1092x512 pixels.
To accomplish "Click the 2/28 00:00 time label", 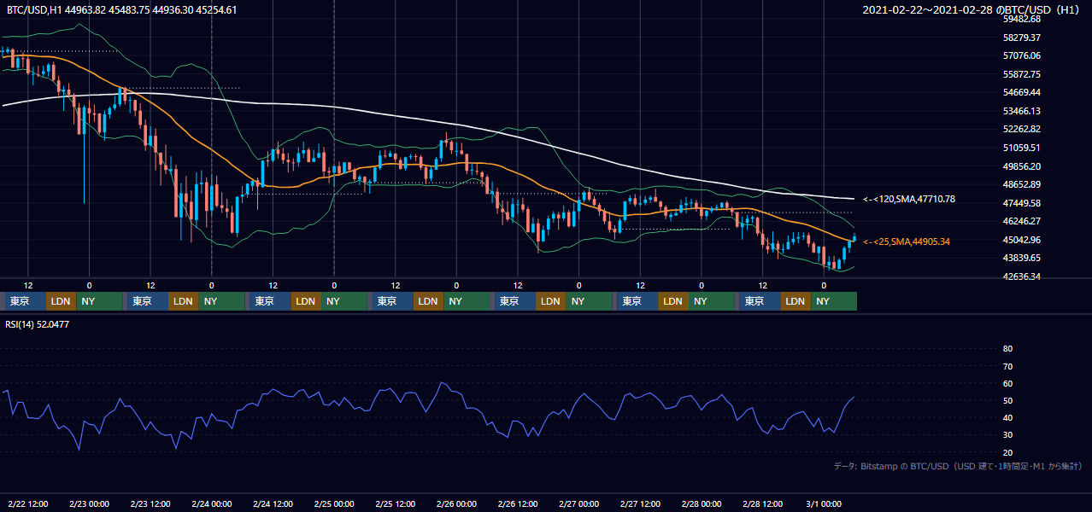I will click(702, 503).
